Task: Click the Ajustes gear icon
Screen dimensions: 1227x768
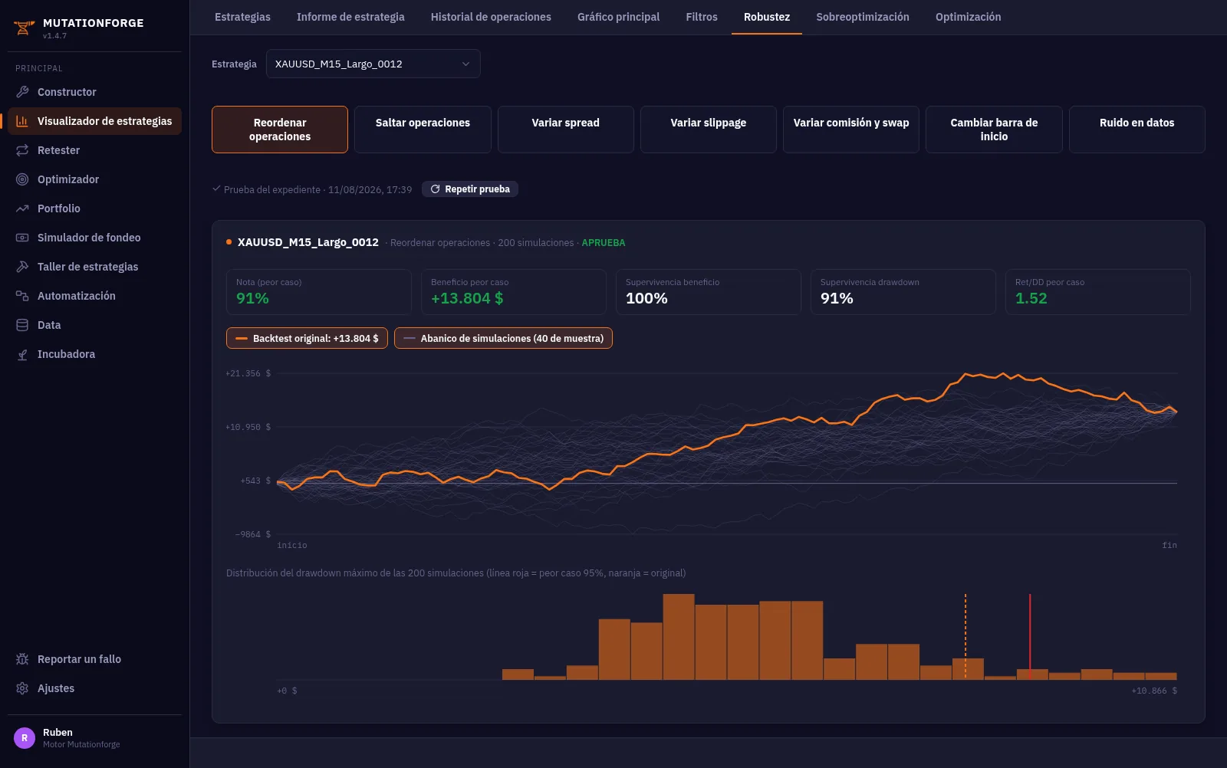Action: 22,688
